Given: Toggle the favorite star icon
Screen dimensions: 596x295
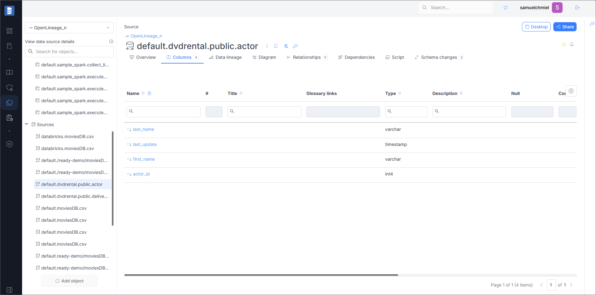Looking at the screenshot, I should (x=564, y=44).
